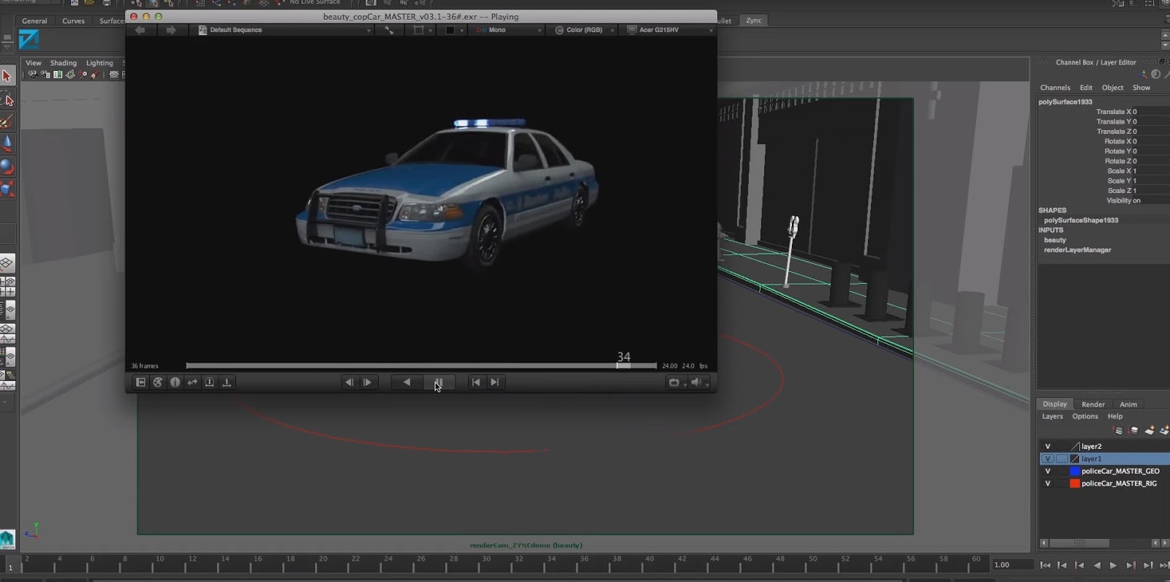Open the Layers menu in Layer Editor

[1052, 417]
